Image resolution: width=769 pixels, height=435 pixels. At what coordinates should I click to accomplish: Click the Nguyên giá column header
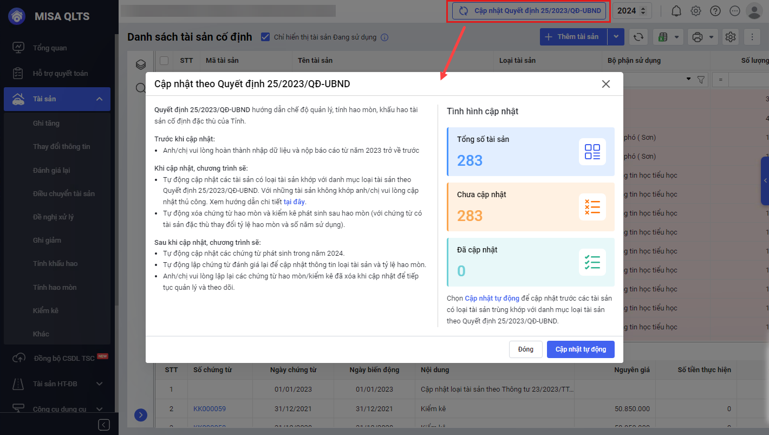631,369
